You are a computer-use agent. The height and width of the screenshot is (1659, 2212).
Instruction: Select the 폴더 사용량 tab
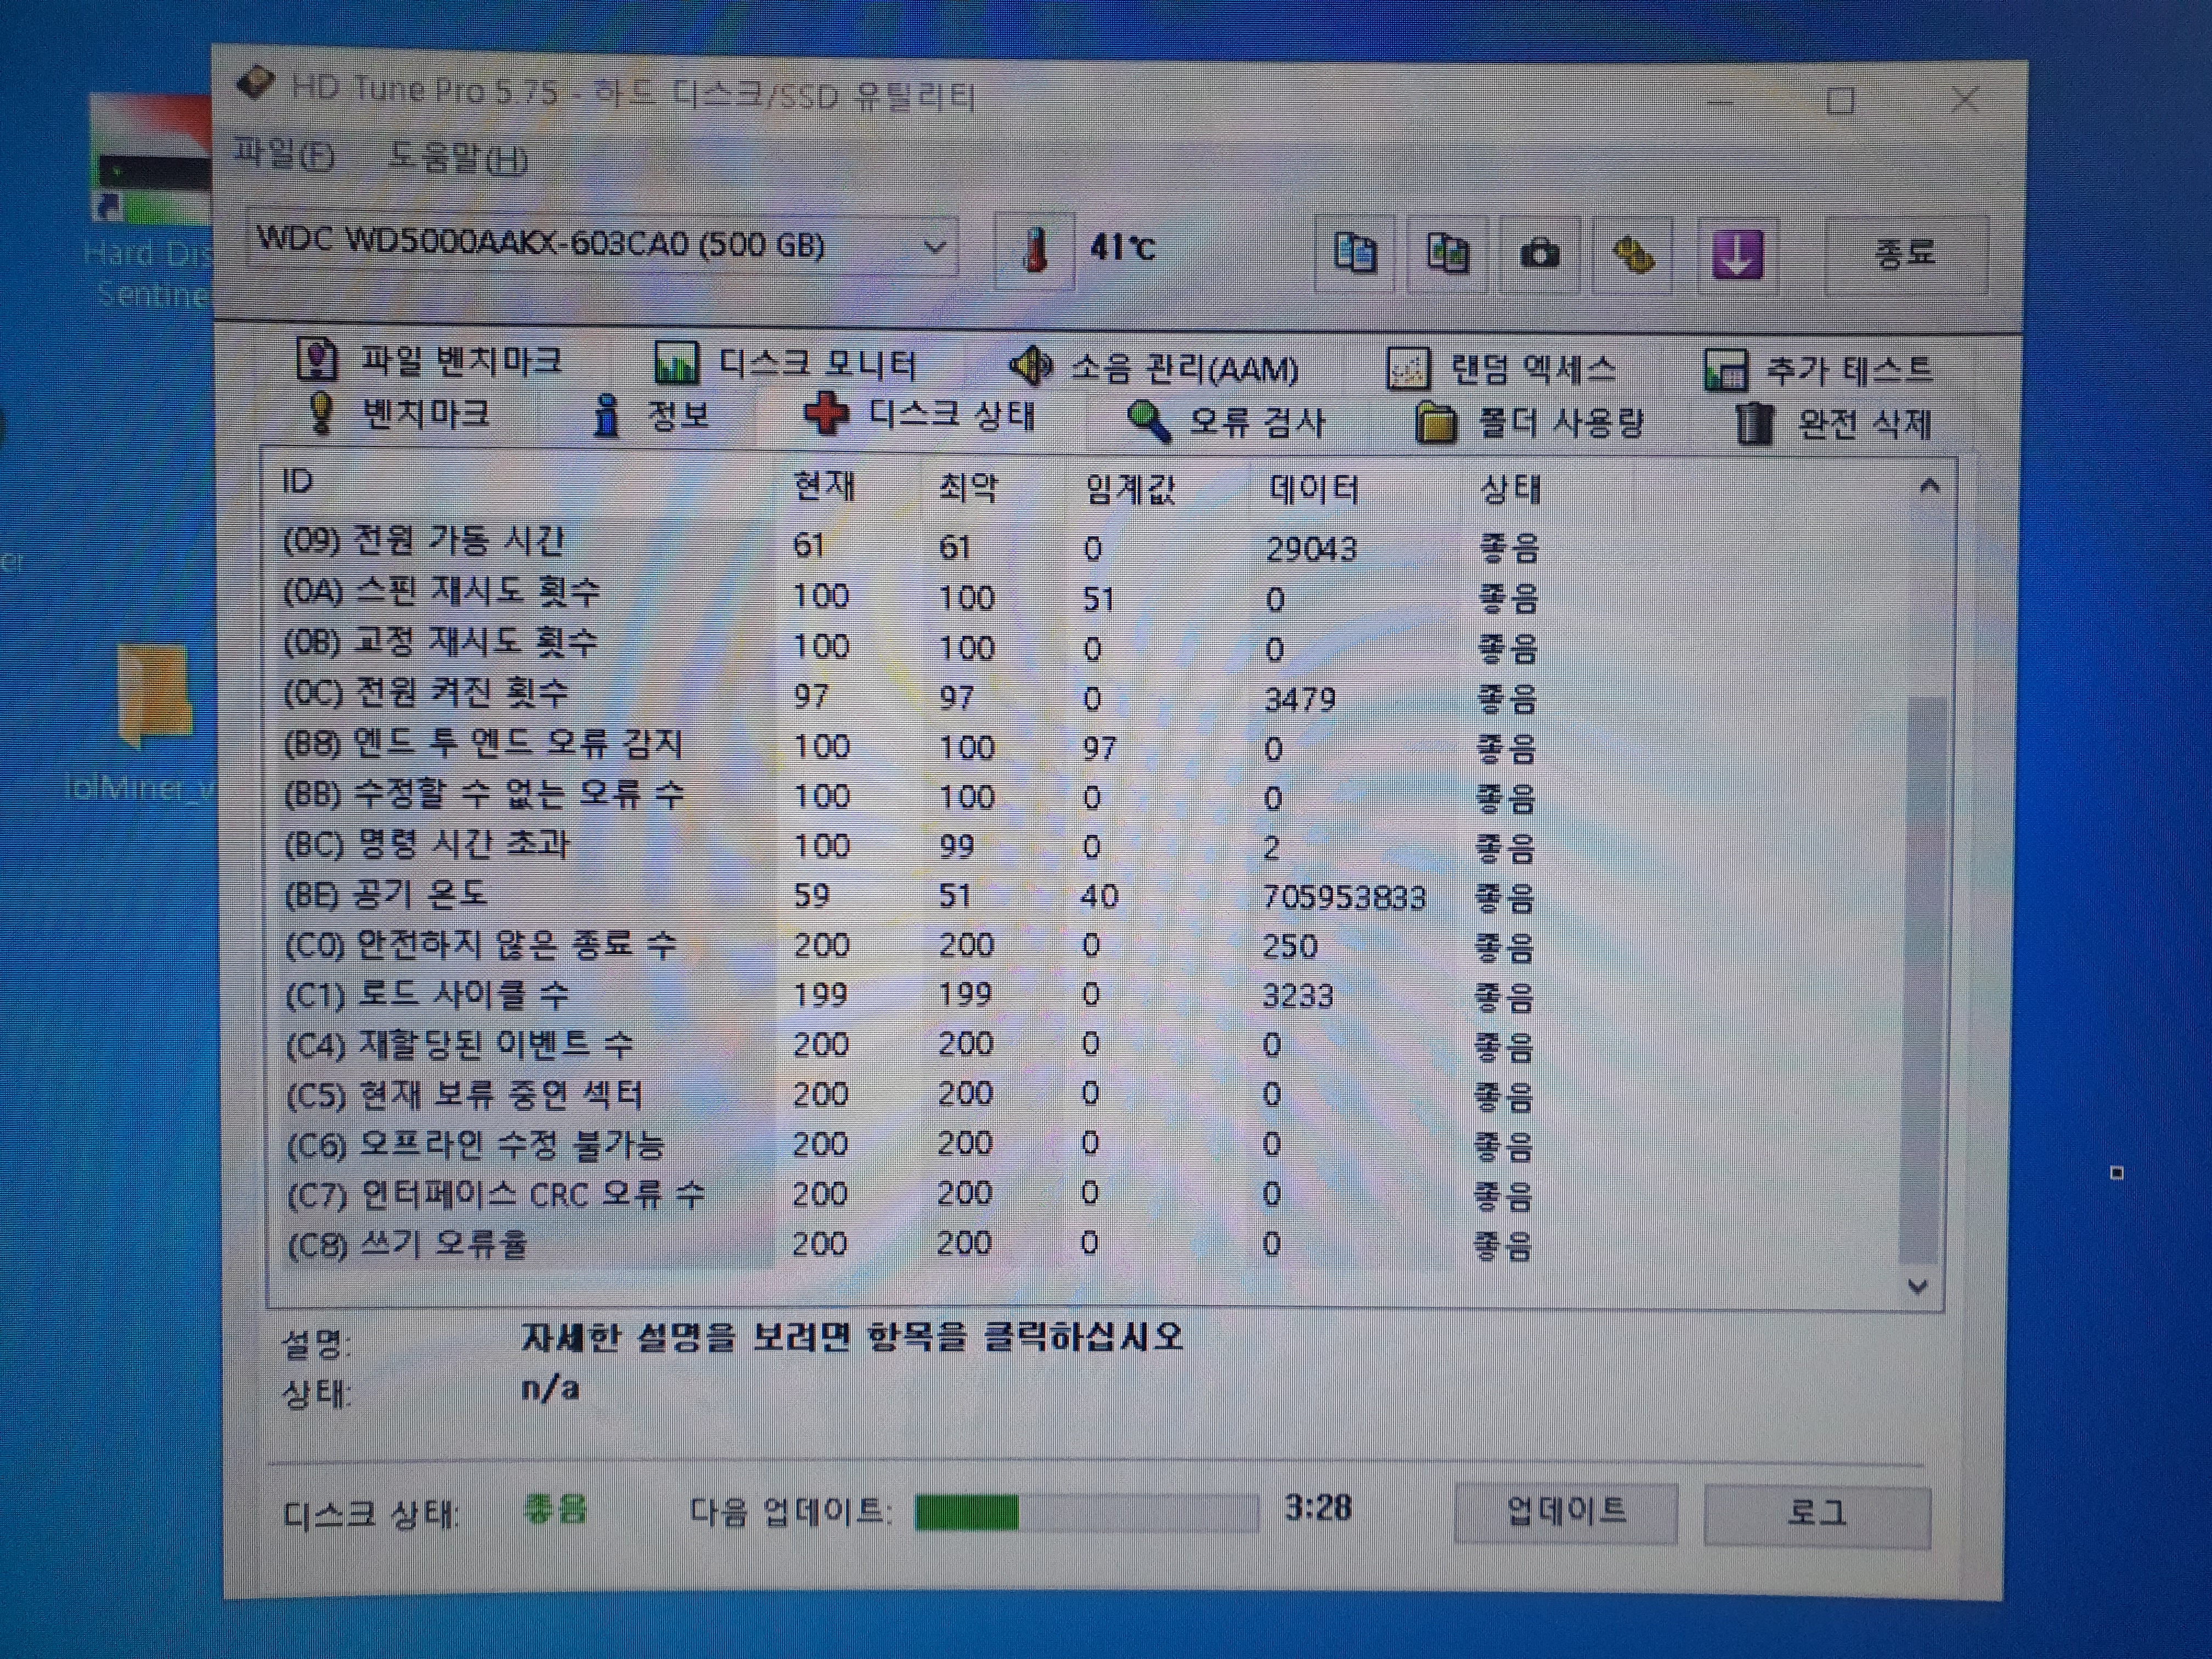pos(1531,424)
